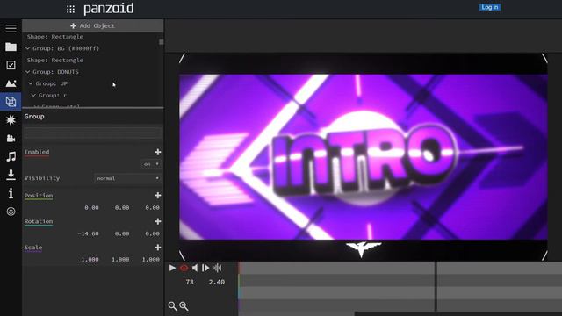
Task: Open the audio music note icon
Action: 11,156
